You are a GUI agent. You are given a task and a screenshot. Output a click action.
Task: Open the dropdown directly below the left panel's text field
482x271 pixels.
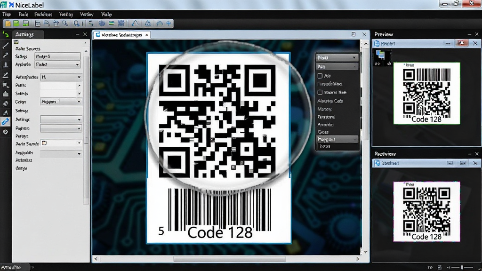[57, 64]
